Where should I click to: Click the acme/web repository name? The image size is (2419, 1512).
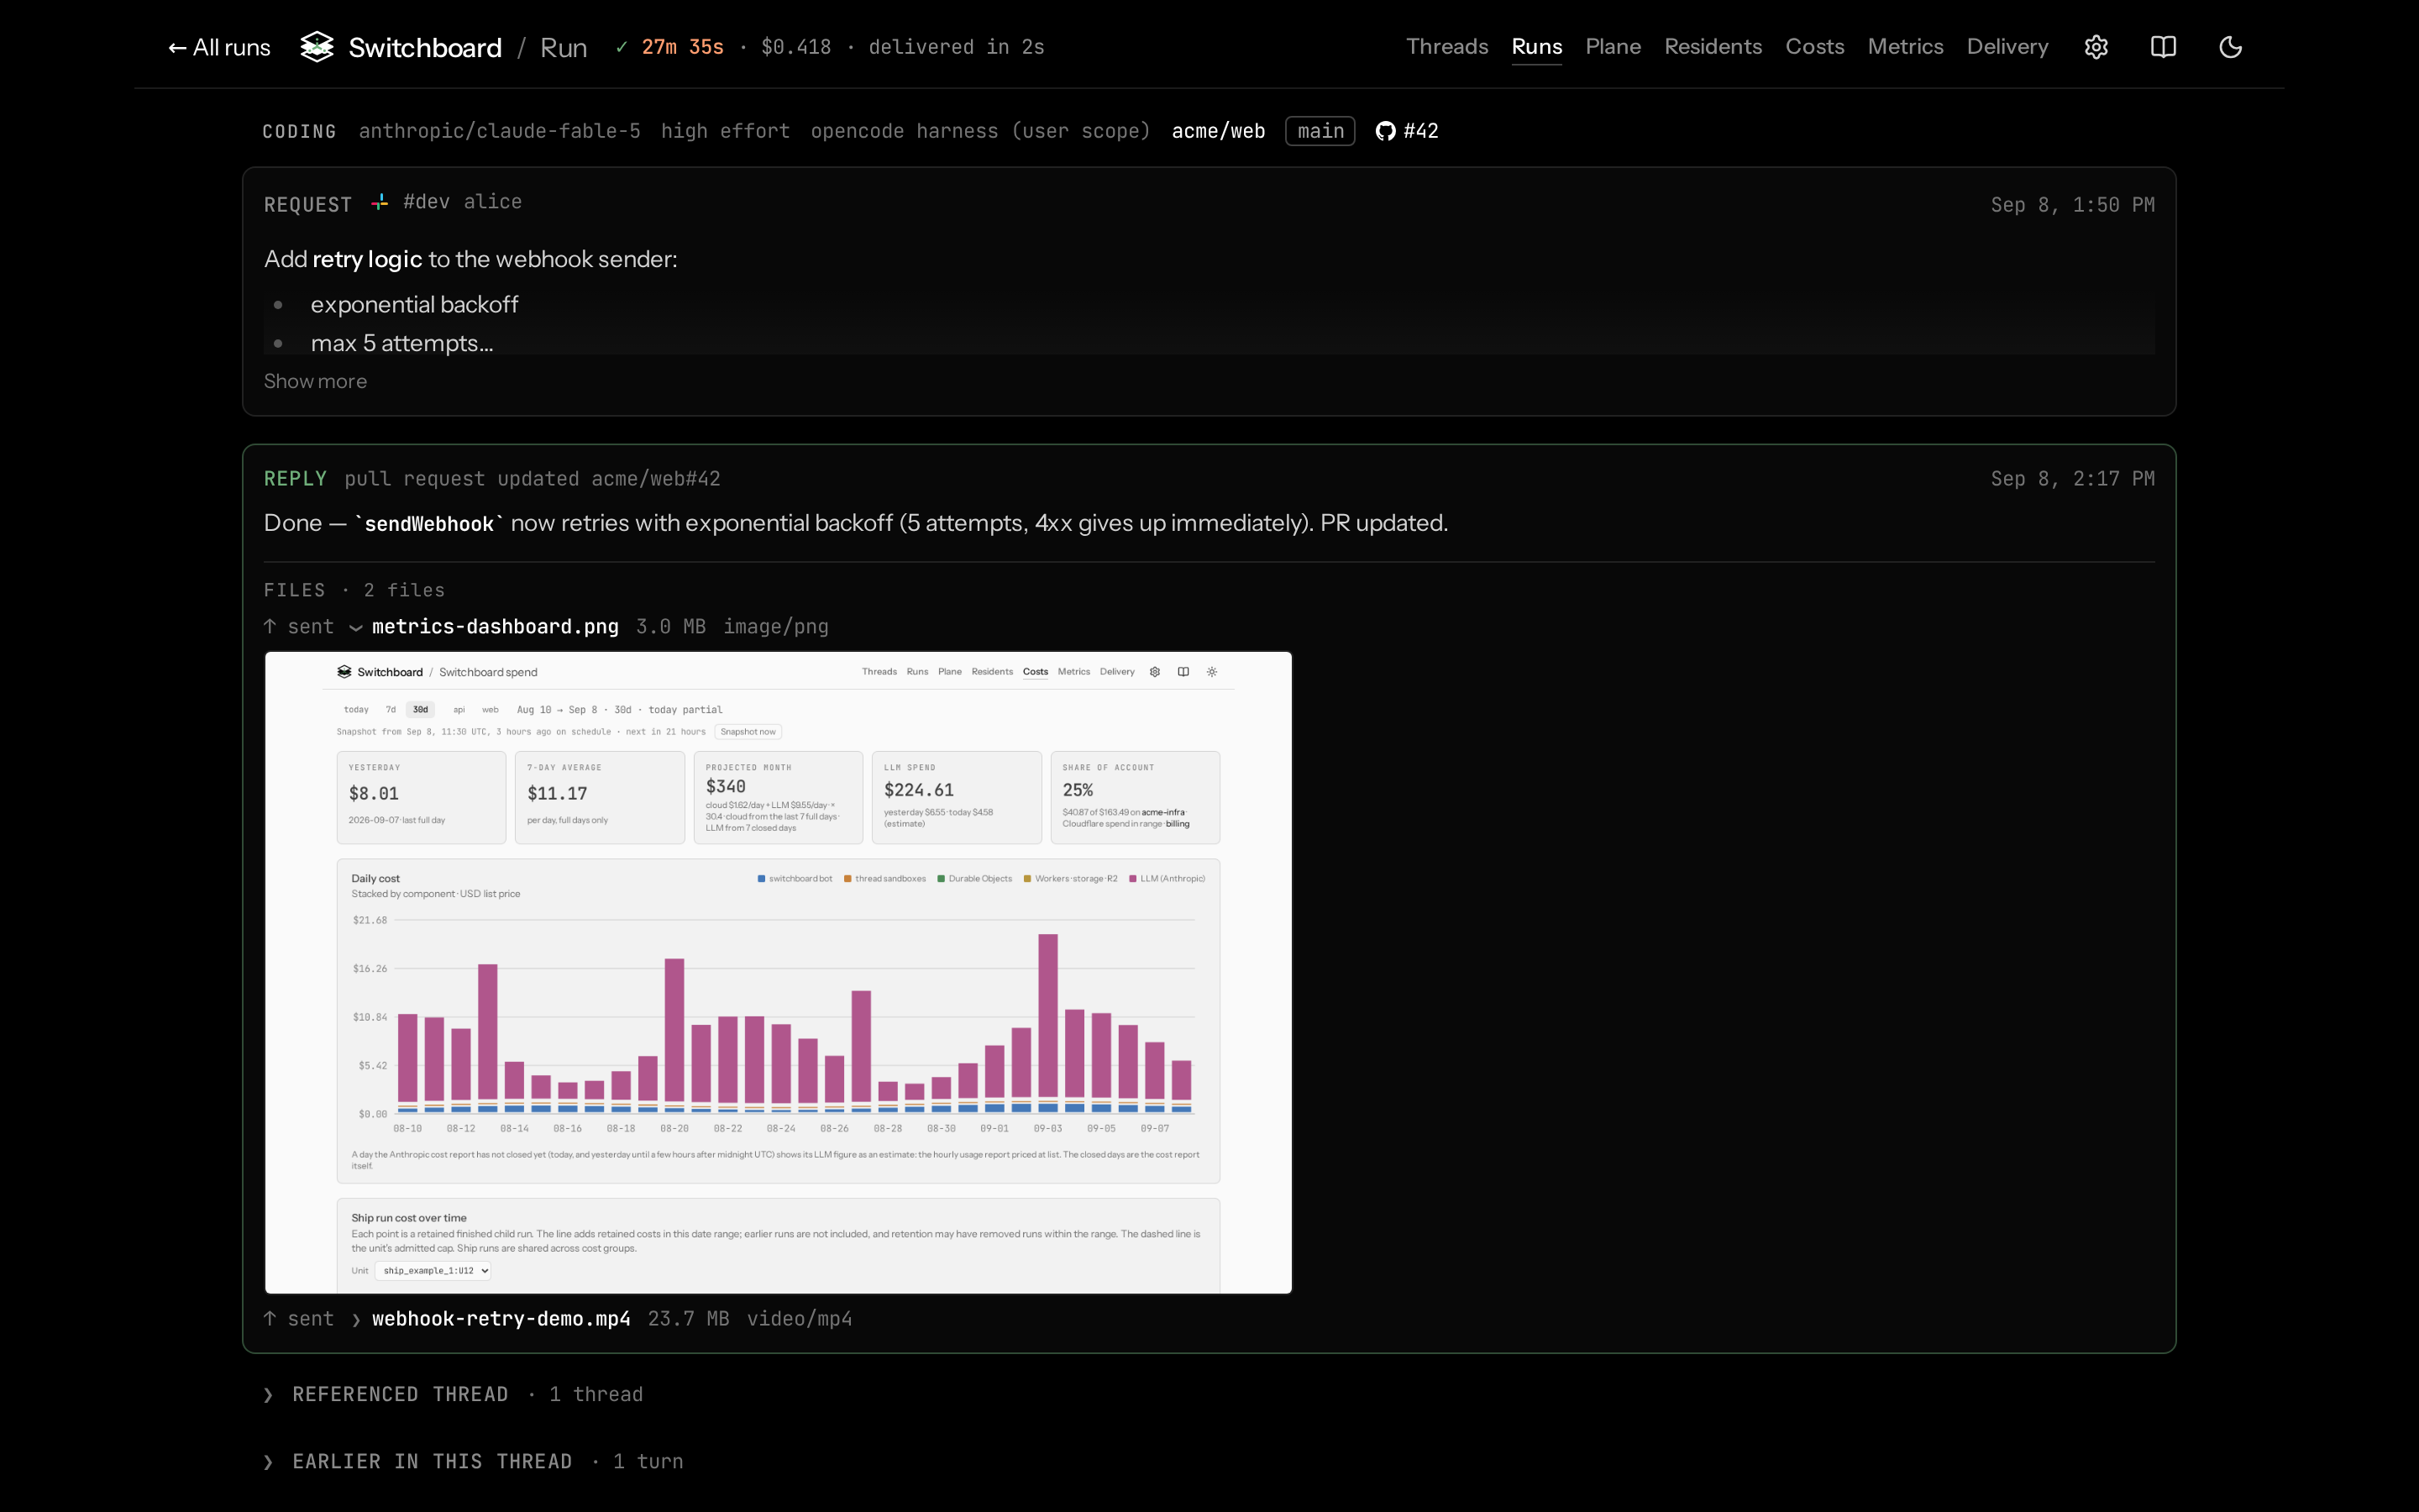click(x=1218, y=131)
